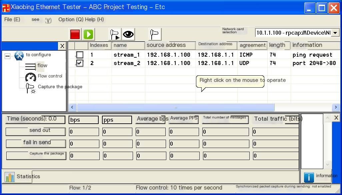The height and width of the screenshot is (195, 342).
Task: Click the 'Indexes' column header
Action: [x=99, y=45]
